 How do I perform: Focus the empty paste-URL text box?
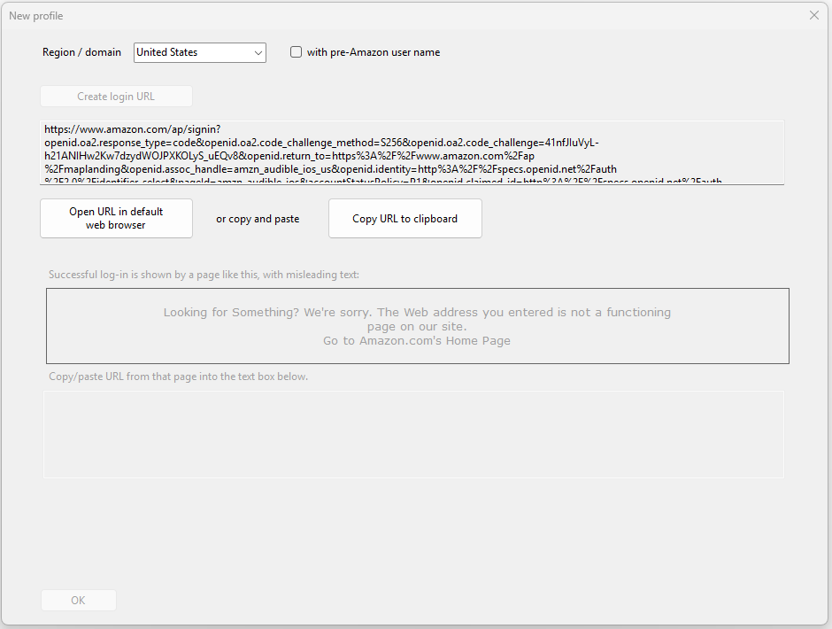tap(413, 434)
